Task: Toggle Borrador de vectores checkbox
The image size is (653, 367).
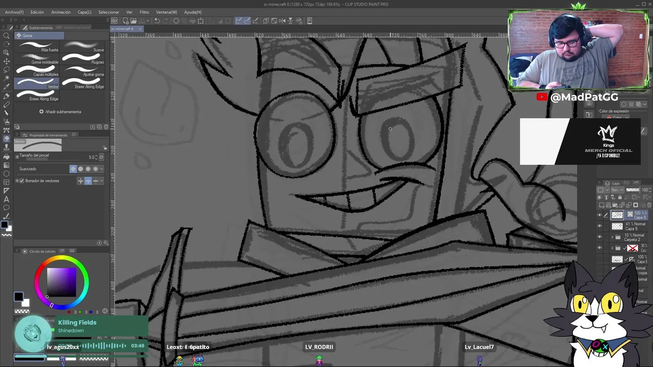Action: [22, 180]
